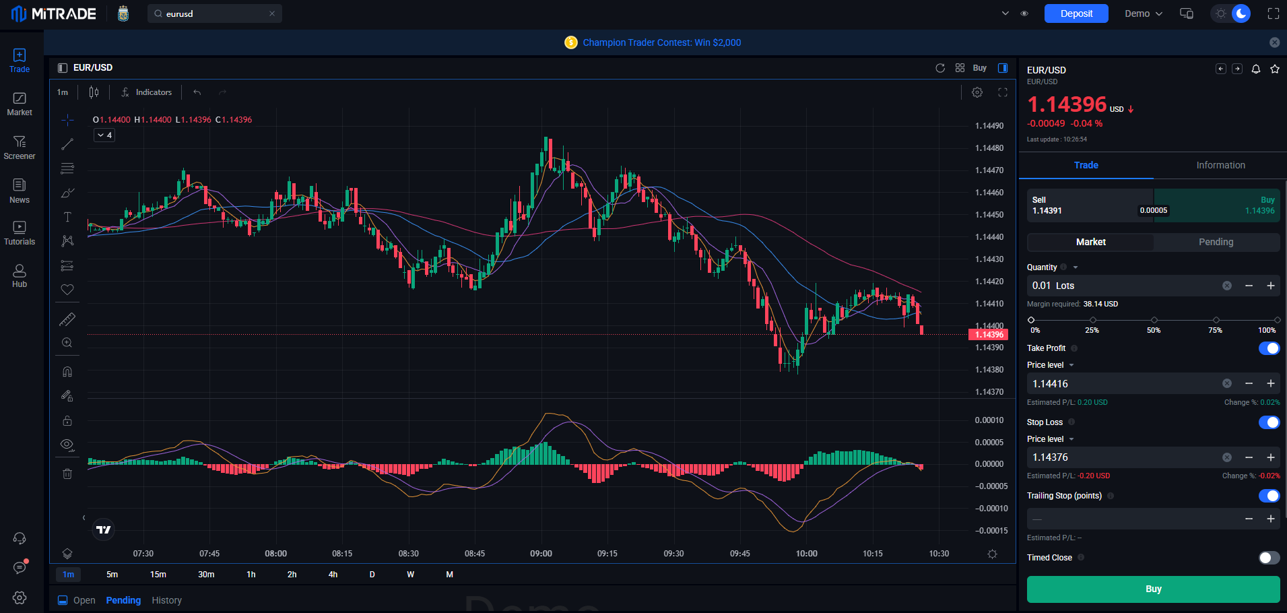The width and height of the screenshot is (1287, 613).
Task: Open the News section in sidebar
Action: pos(20,191)
